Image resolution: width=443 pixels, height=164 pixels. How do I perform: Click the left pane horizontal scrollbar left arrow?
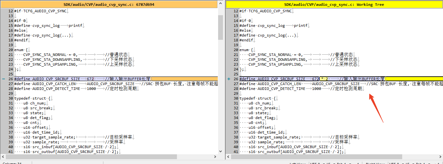[x=3, y=157]
